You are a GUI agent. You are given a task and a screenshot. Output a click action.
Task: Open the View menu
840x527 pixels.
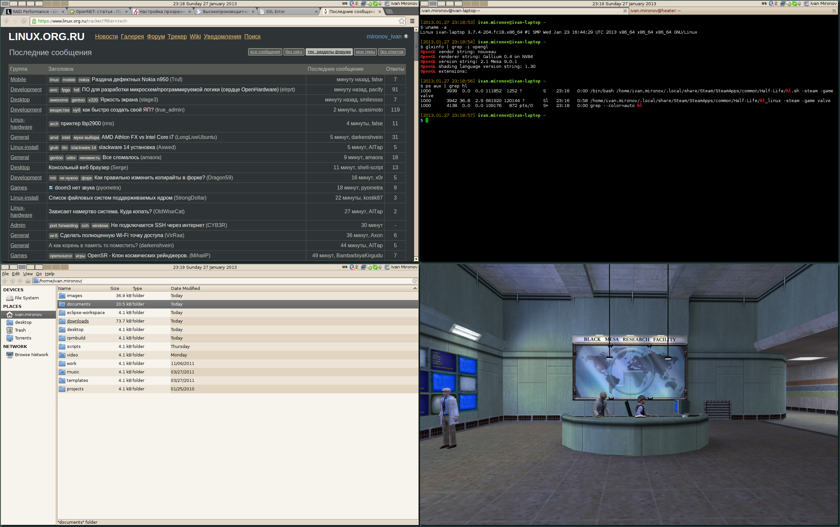point(27,274)
